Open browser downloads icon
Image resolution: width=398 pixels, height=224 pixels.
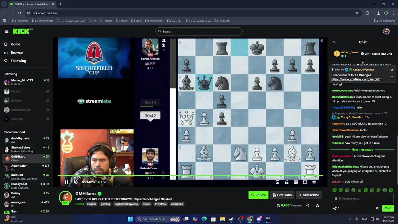click(x=378, y=13)
